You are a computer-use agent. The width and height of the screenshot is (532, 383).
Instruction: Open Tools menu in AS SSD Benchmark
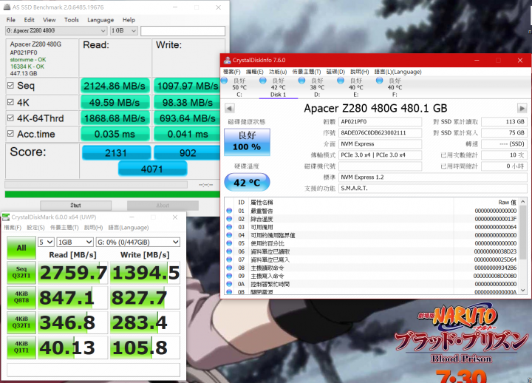click(72, 20)
